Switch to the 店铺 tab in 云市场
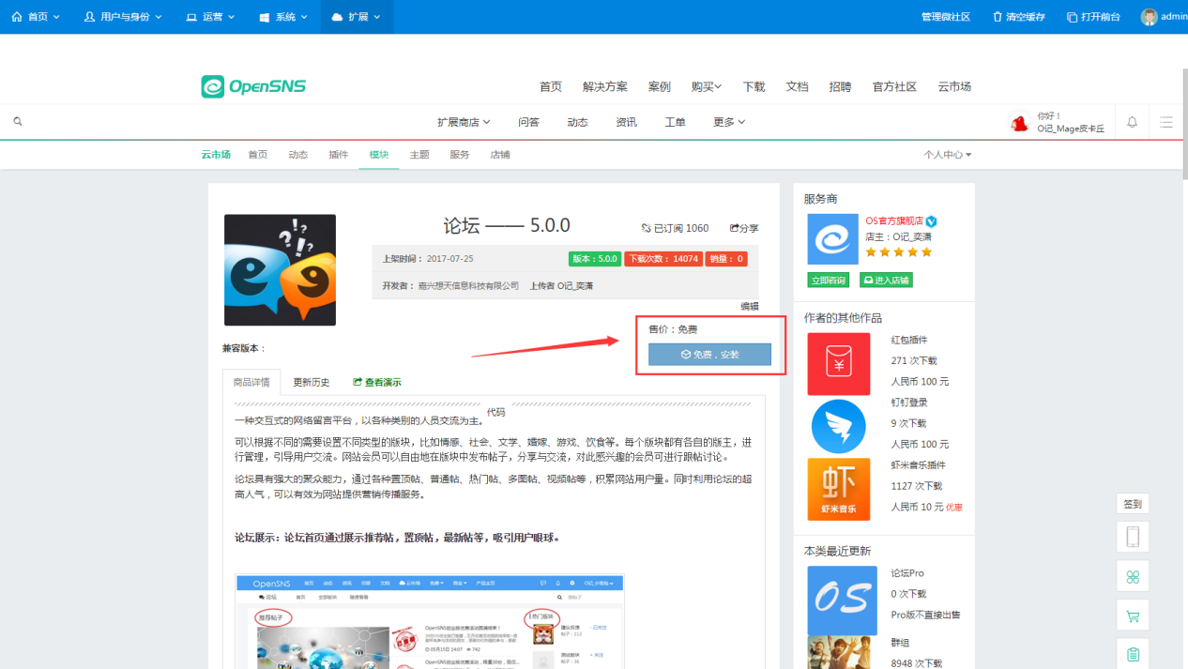The height and width of the screenshot is (669, 1188). [x=500, y=155]
